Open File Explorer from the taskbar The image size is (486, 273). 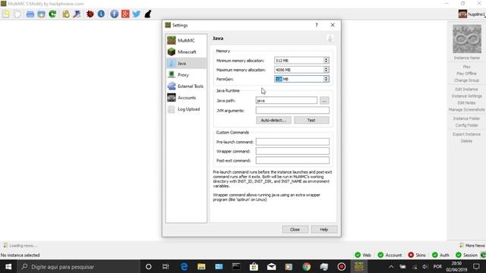coord(201,266)
